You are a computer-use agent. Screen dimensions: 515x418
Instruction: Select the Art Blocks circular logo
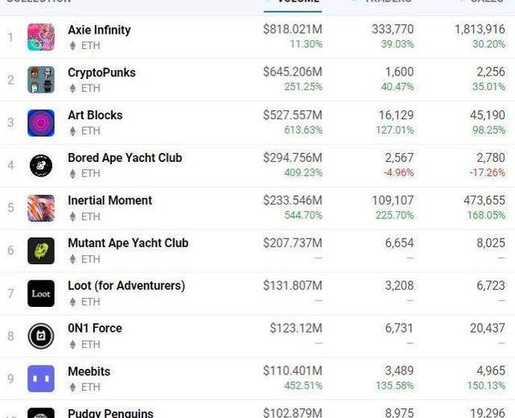pos(41,122)
